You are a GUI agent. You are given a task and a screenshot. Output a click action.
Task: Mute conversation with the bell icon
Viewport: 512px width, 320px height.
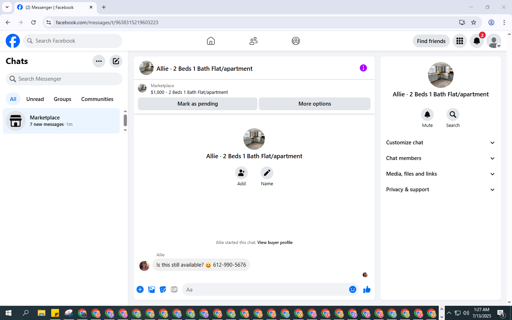coord(427,114)
